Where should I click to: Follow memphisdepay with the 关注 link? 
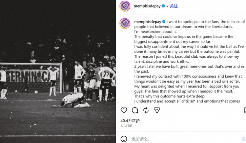[174, 6]
